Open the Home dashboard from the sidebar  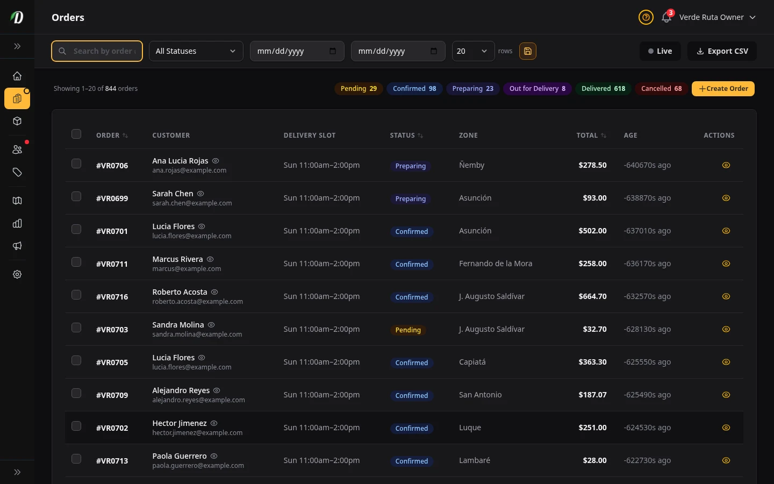17,76
